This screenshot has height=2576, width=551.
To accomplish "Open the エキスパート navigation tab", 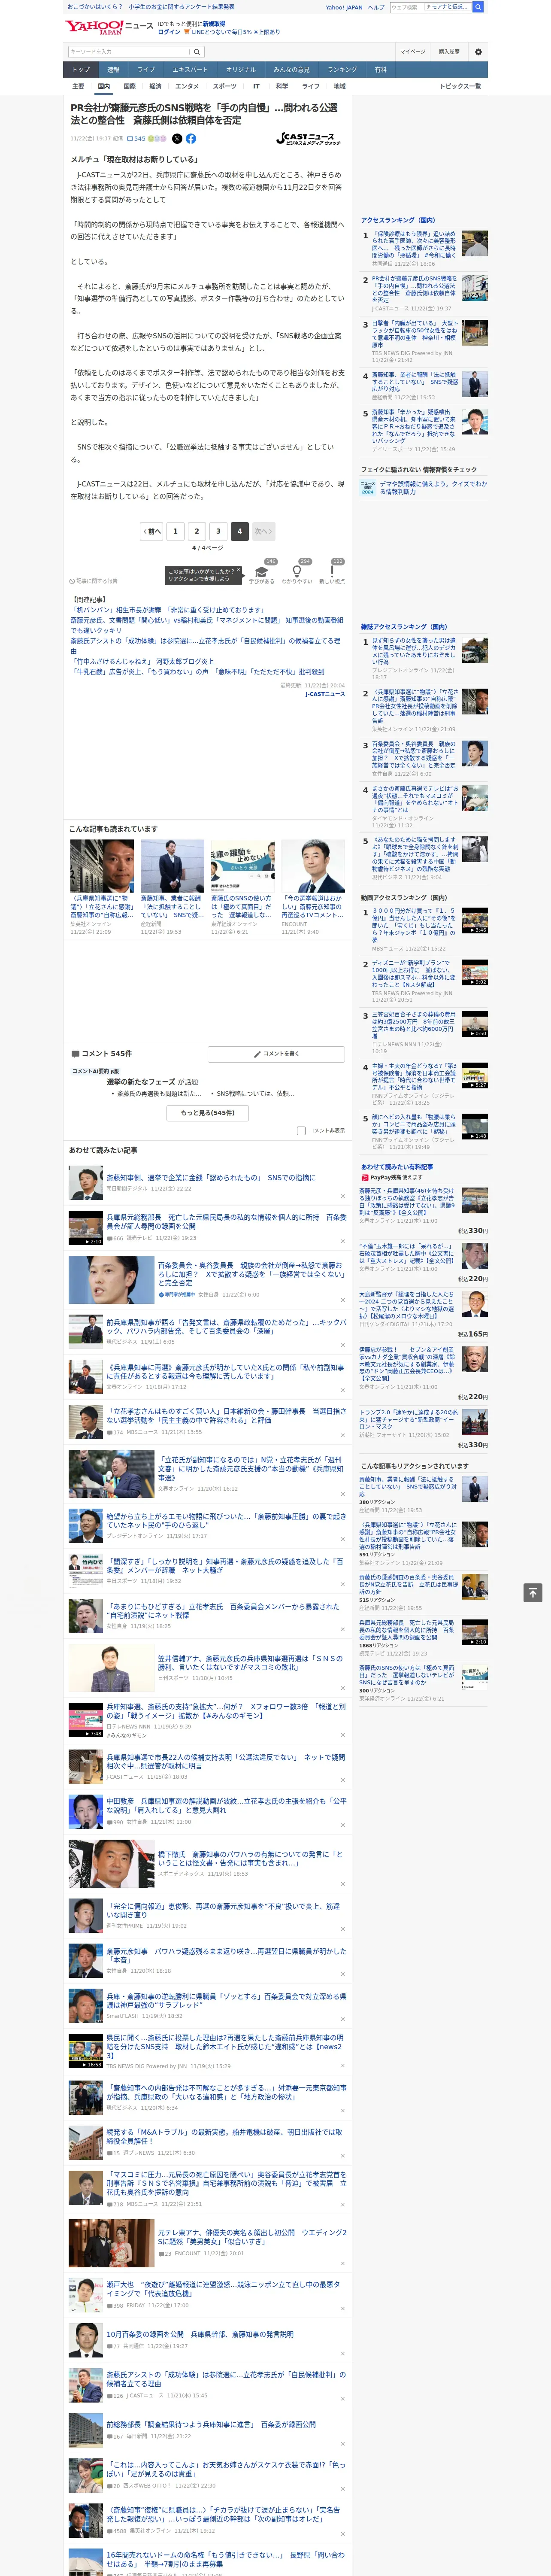I will click(x=190, y=69).
